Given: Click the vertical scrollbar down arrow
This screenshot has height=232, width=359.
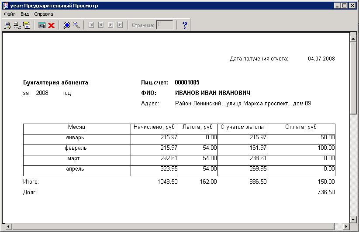Looking at the screenshot, I should (x=353, y=219).
